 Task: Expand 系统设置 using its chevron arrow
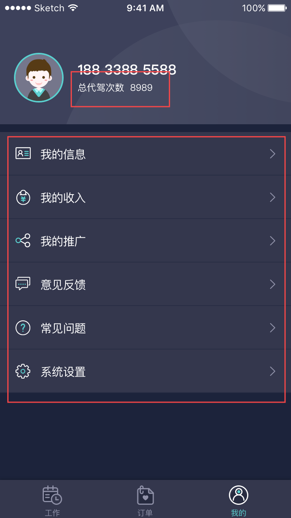point(273,371)
